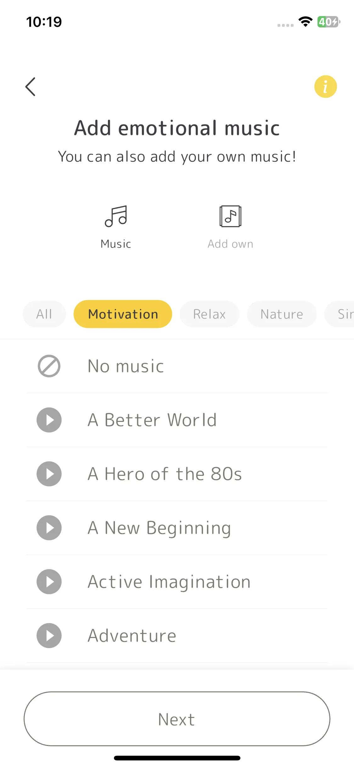Switch to the Relax category
Image resolution: width=354 pixels, height=768 pixels.
(x=210, y=314)
